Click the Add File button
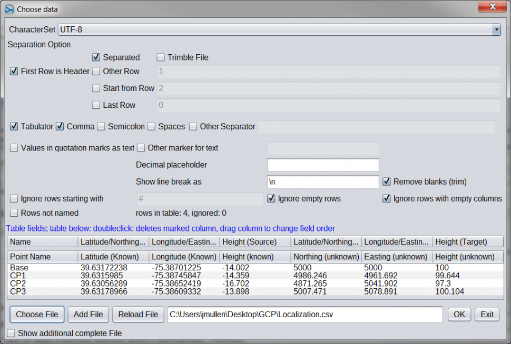 coord(89,315)
